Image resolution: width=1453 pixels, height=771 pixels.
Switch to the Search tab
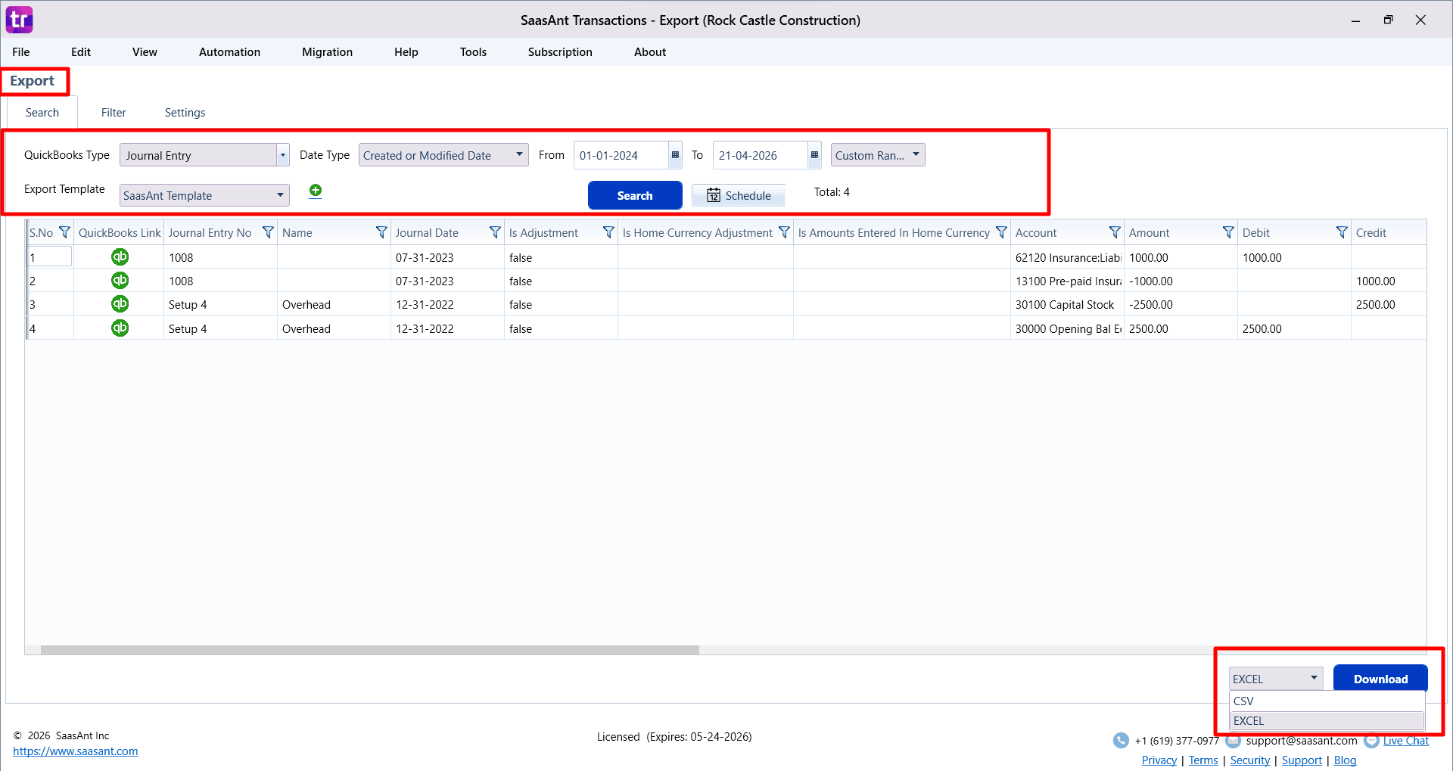pyautogui.click(x=42, y=112)
